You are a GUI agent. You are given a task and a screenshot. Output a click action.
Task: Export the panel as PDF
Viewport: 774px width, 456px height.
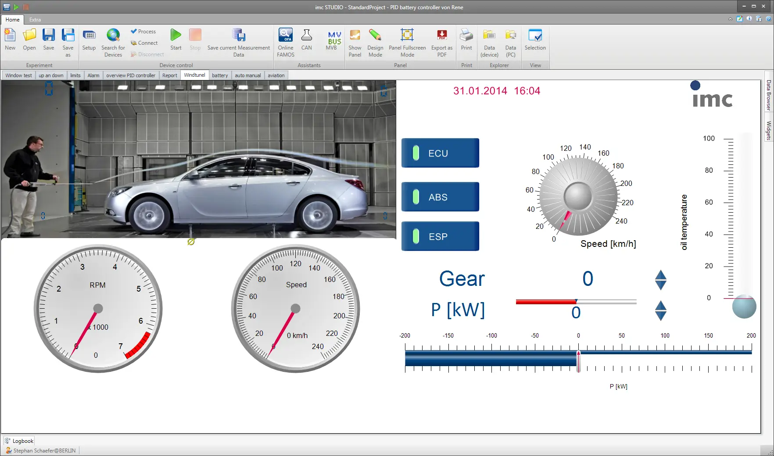(442, 43)
